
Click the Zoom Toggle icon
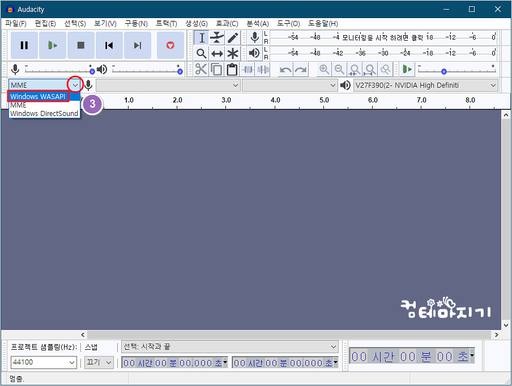(x=386, y=69)
